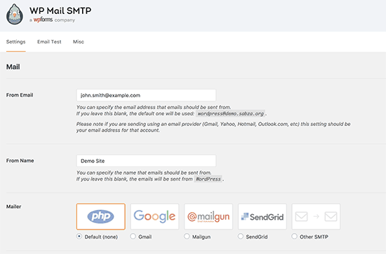Select the Mailgun radio button

click(187, 237)
